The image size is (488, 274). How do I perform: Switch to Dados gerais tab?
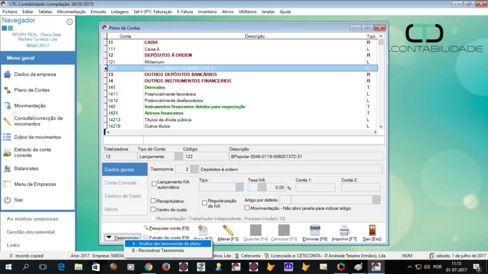(125, 169)
